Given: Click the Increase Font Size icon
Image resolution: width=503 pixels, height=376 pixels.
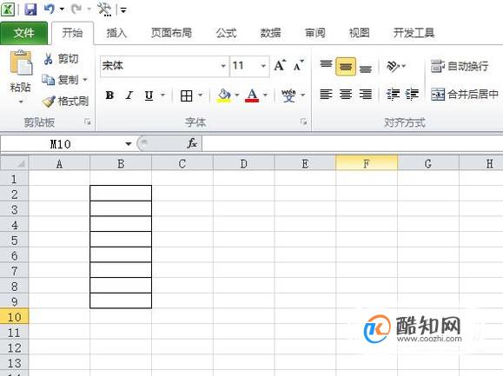Looking at the screenshot, I should click(x=280, y=66).
